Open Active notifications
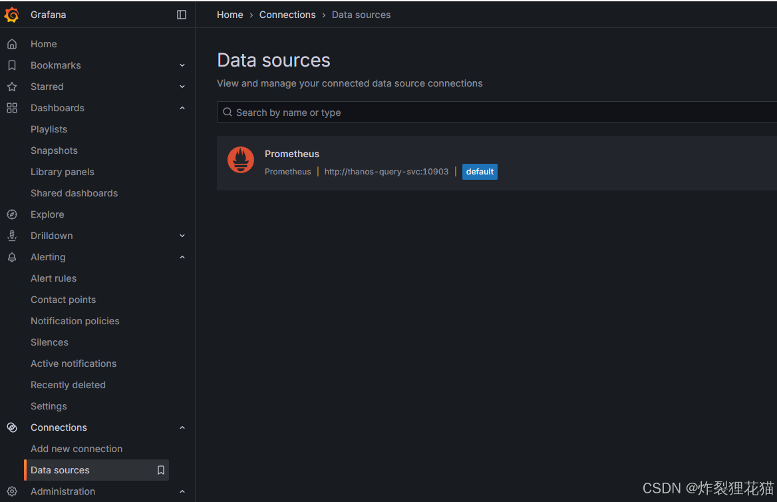Screen dimensions: 777x502 pos(73,364)
